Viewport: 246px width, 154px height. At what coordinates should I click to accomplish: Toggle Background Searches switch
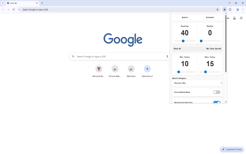point(217,102)
